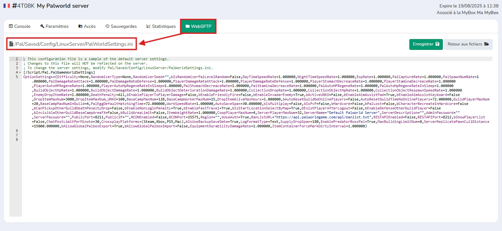Click line number 1 in the gutter
The height and width of the screenshot is (231, 502).
(x=17, y=59)
